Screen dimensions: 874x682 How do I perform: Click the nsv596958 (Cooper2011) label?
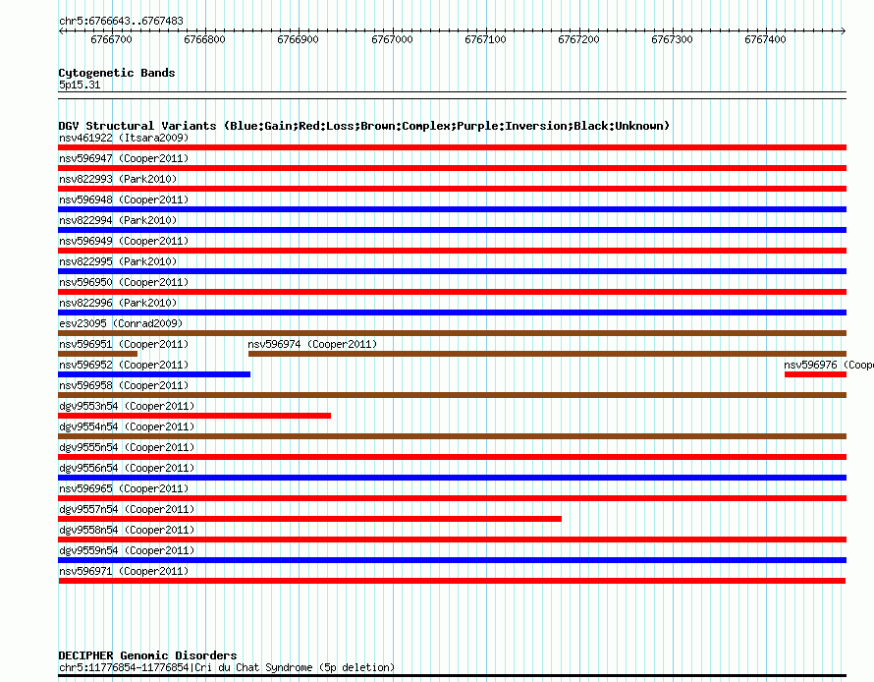tap(124, 385)
